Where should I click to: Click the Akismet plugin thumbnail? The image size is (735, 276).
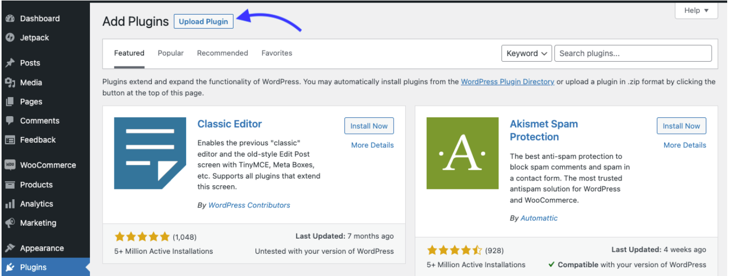[x=462, y=153]
